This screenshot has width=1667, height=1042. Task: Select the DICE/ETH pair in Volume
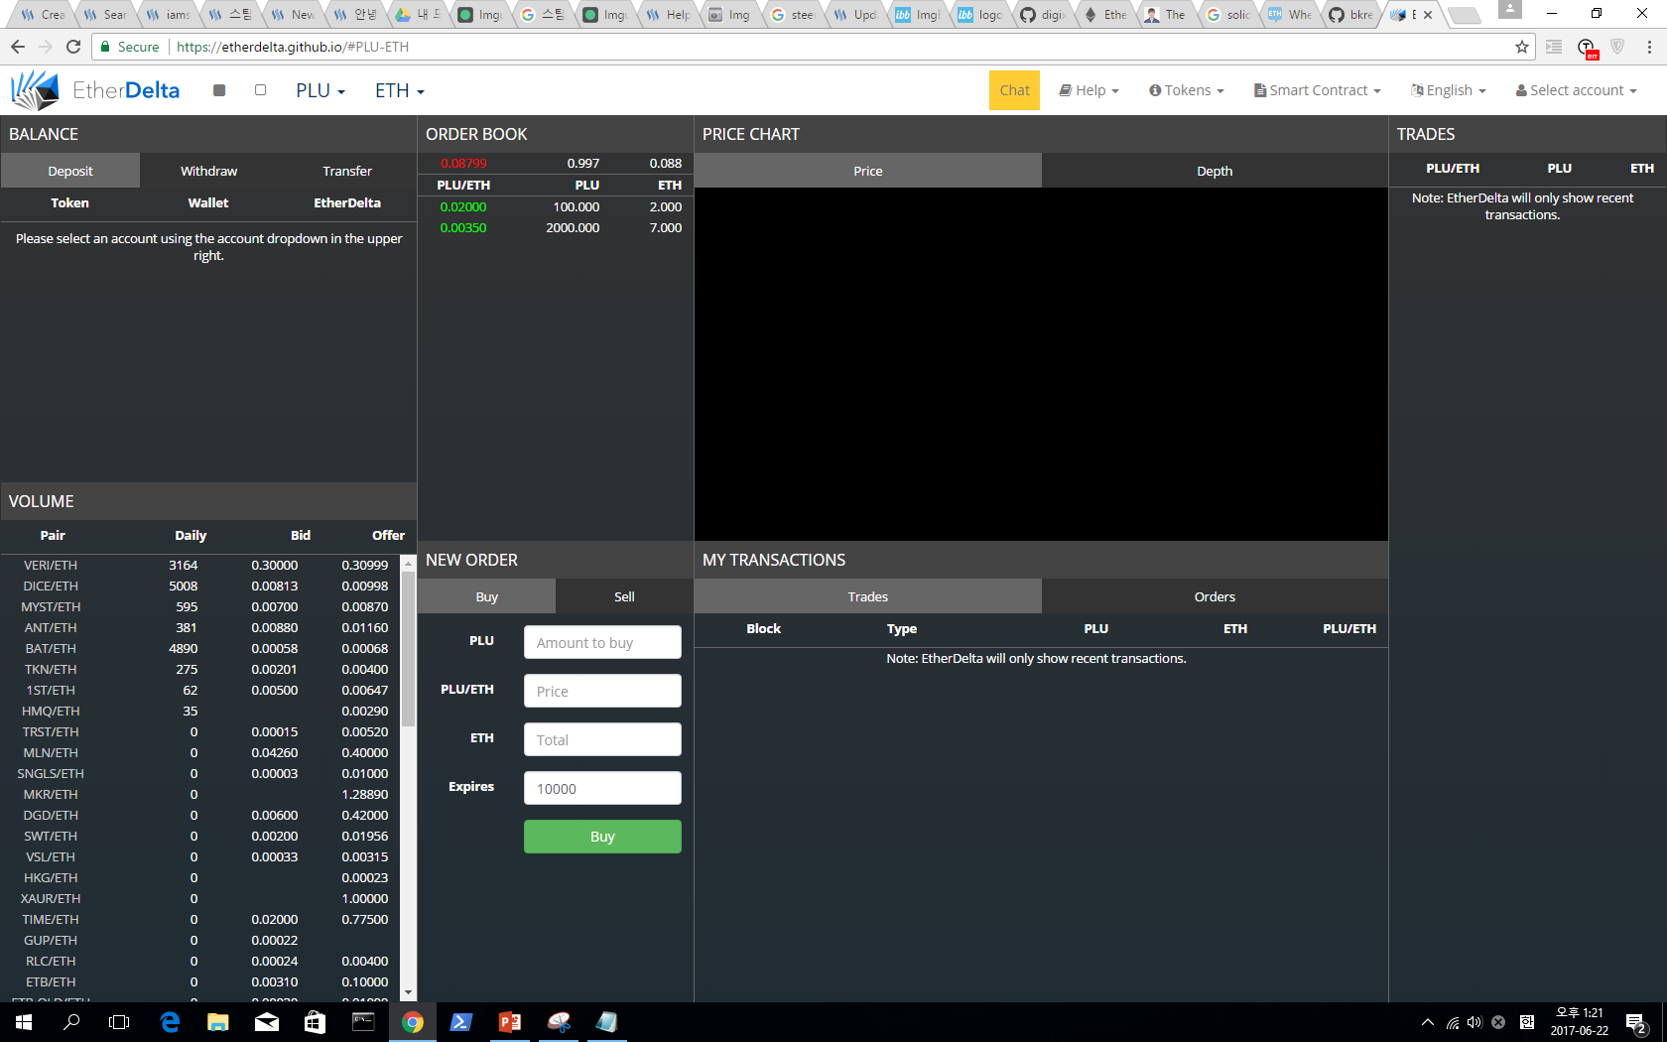(x=51, y=586)
